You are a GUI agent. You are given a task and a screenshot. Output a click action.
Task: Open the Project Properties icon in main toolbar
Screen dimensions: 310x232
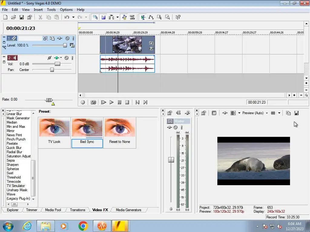[x=29, y=17]
